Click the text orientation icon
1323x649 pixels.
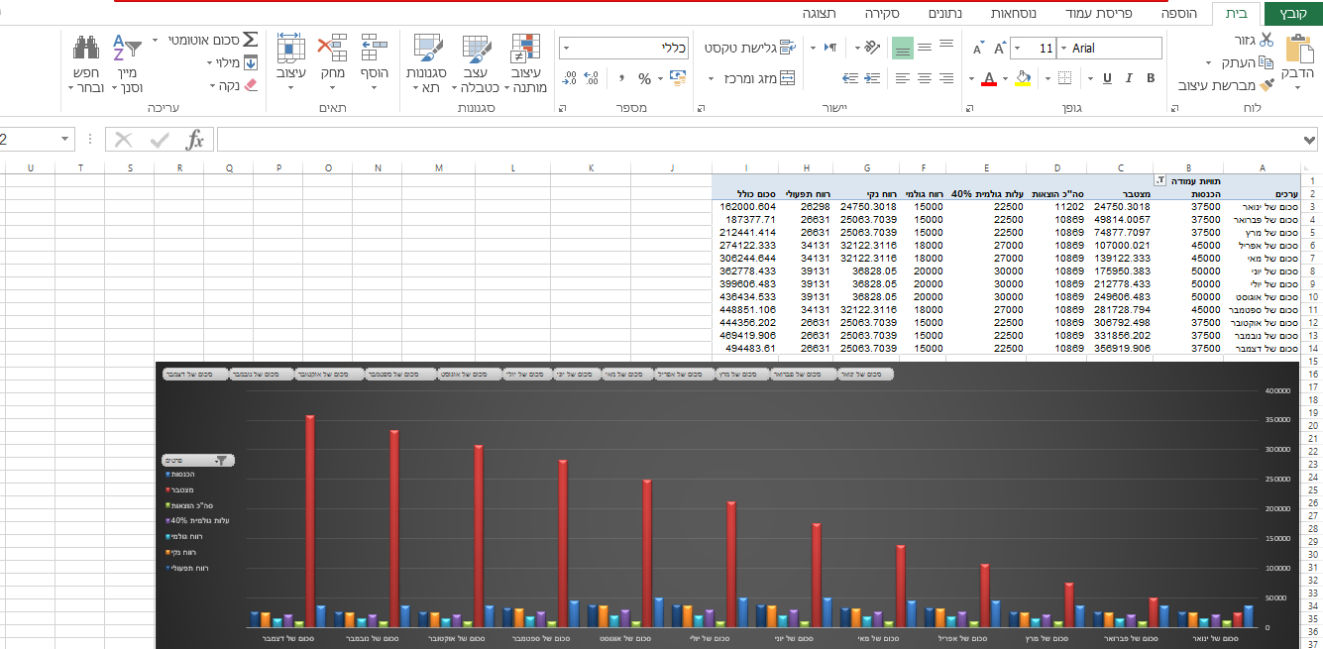click(x=870, y=47)
